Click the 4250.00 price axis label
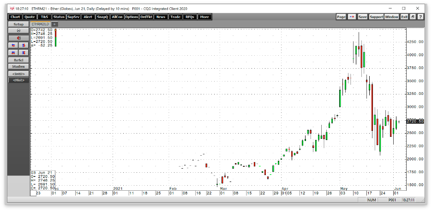The image size is (432, 211). (416, 42)
